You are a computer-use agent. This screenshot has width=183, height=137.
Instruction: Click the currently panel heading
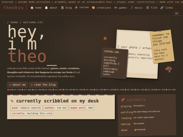(136, 100)
